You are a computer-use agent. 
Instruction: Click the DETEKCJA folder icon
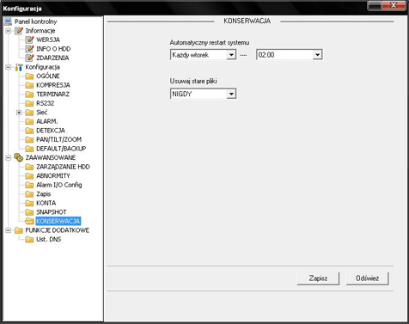(x=29, y=131)
